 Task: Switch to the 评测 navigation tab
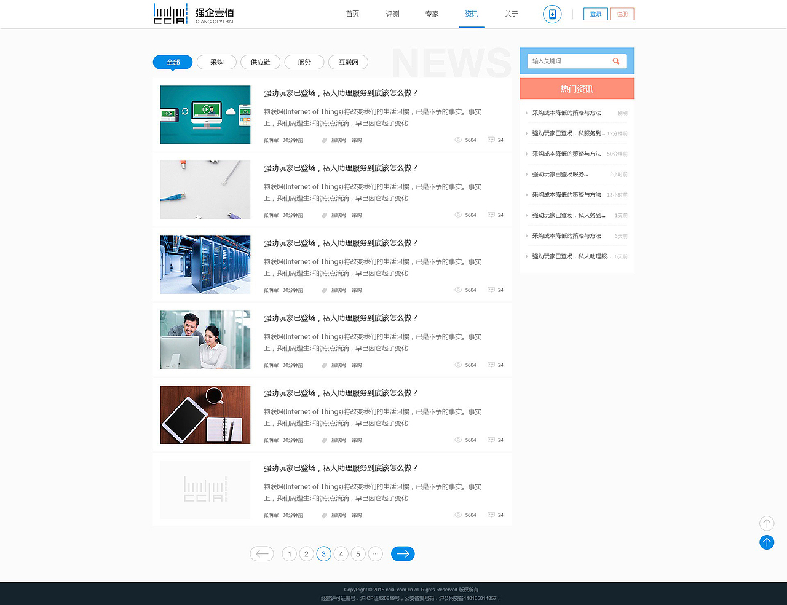(392, 14)
